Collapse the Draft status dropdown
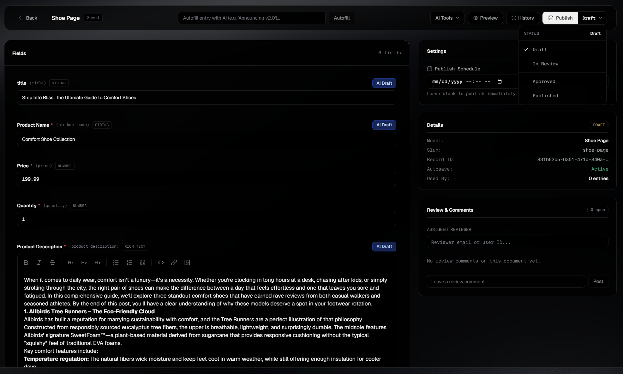The width and height of the screenshot is (623, 374). (x=592, y=18)
